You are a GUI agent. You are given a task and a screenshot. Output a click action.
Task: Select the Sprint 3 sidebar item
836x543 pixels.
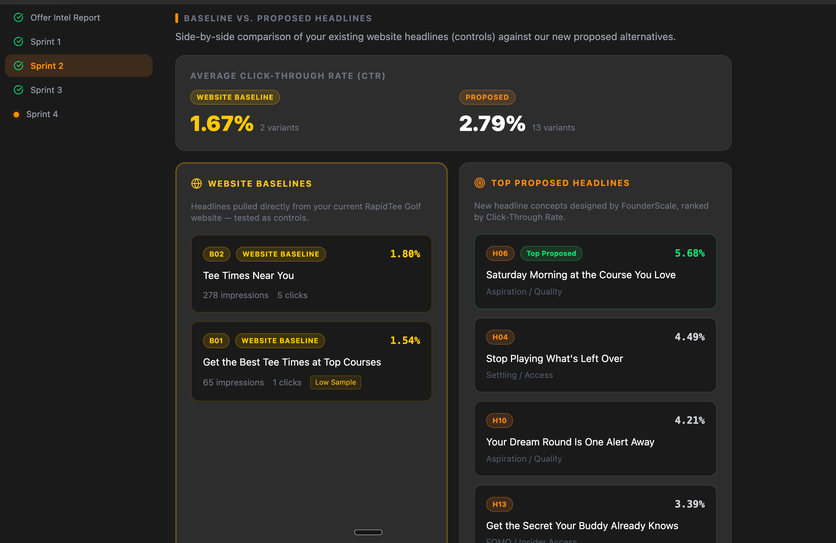click(x=46, y=90)
